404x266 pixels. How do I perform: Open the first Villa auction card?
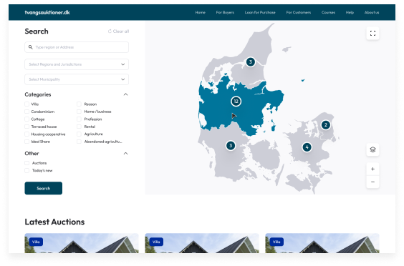tap(82, 243)
